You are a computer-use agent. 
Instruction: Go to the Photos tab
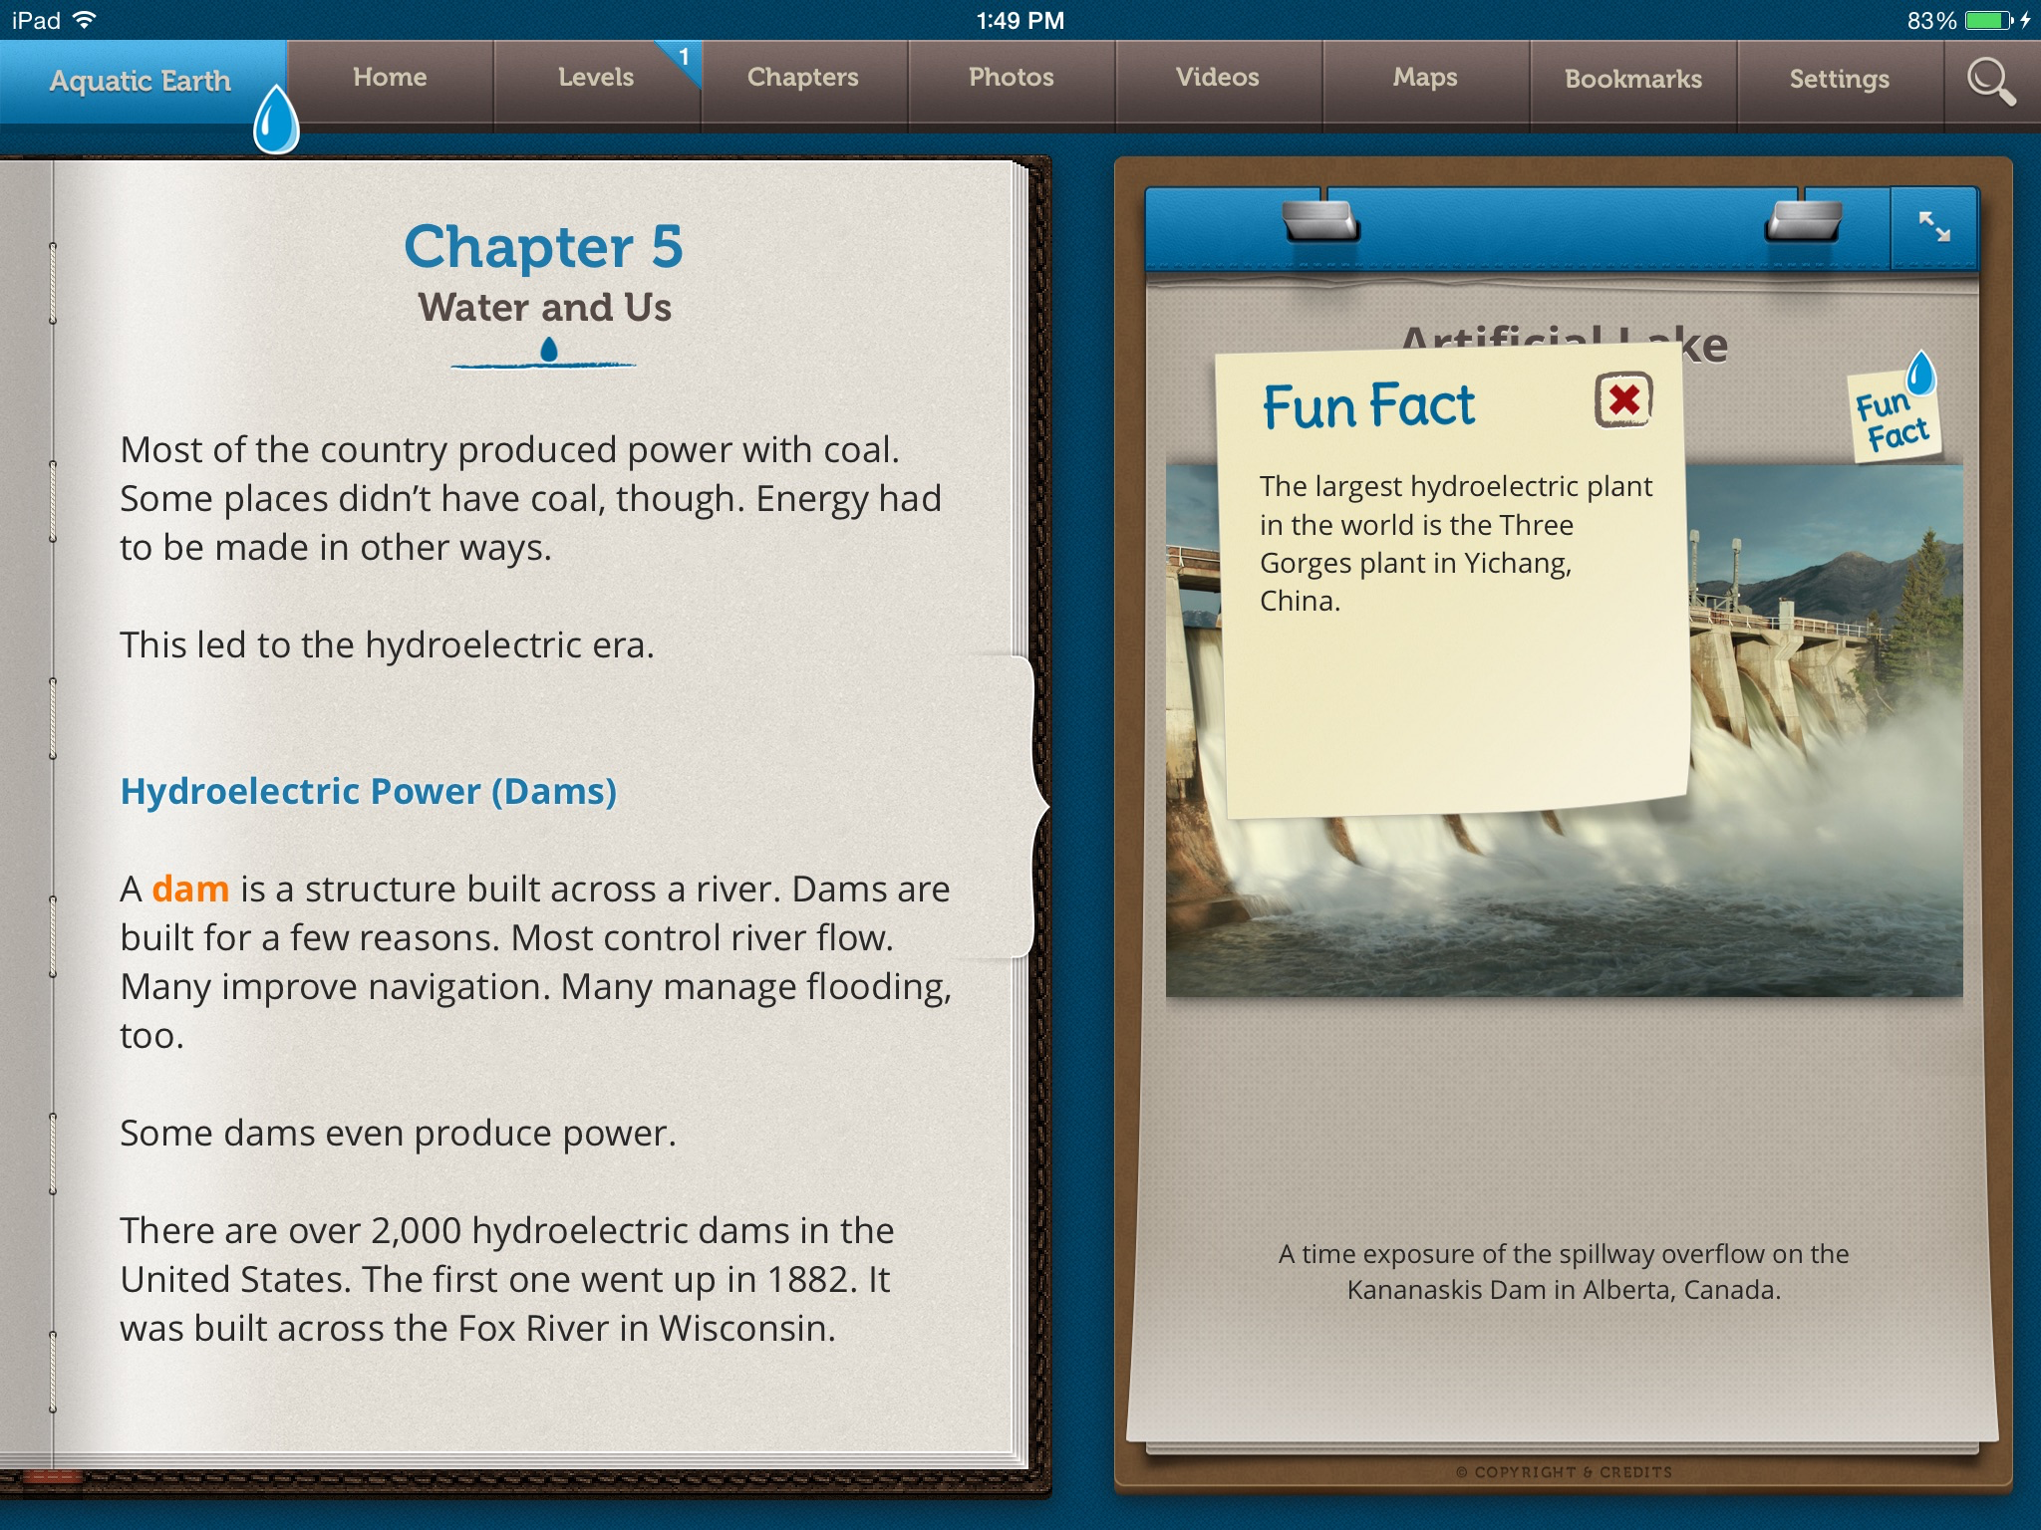[x=1011, y=78]
